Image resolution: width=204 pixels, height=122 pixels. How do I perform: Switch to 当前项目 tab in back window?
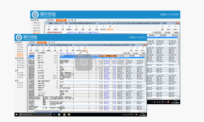[50, 20]
